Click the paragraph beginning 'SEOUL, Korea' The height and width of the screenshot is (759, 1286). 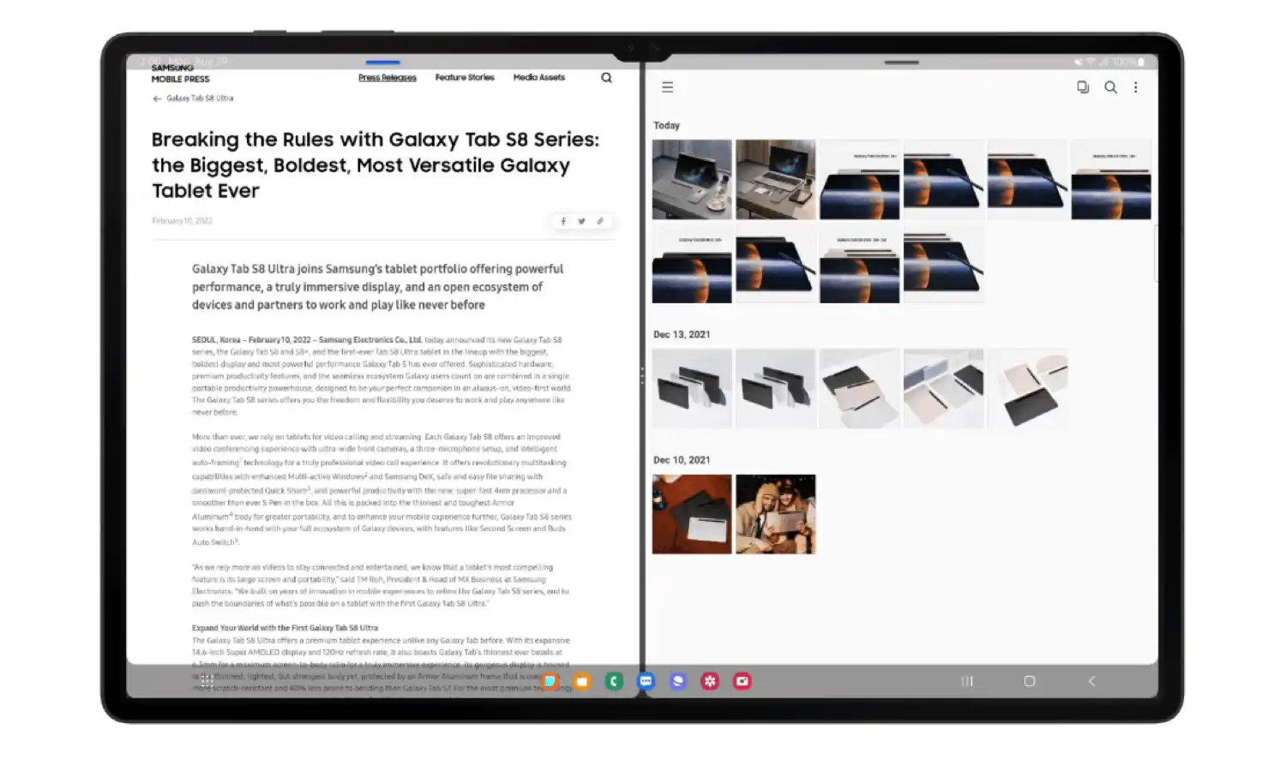tap(382, 376)
